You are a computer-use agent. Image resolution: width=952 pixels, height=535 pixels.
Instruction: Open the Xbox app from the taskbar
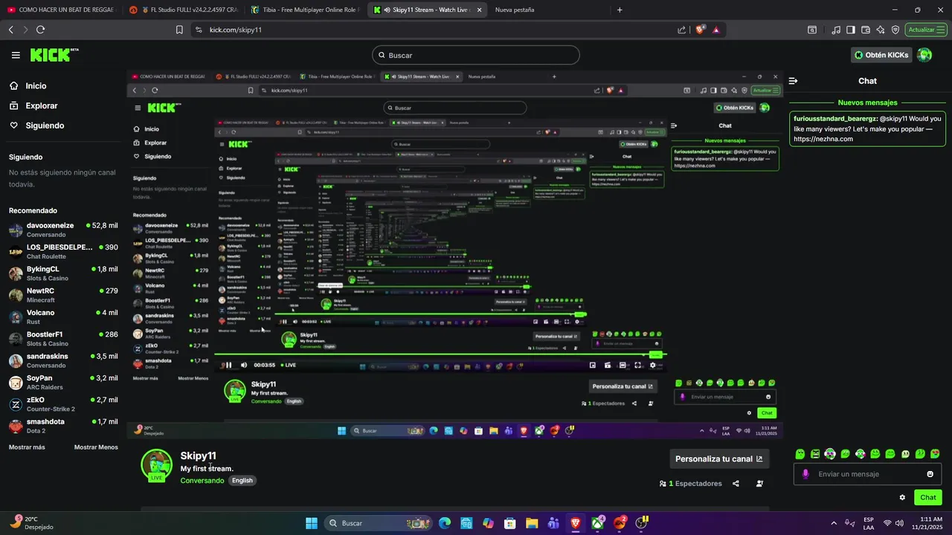[x=597, y=523]
